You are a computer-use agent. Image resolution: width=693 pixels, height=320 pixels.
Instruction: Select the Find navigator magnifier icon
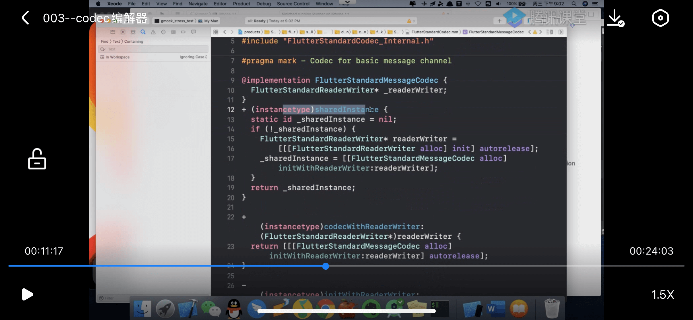pos(143,32)
